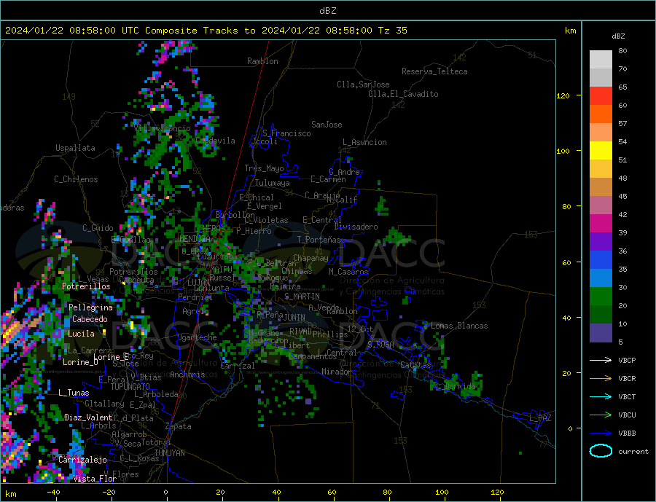Click the 'Lomas_Blancas' map label
Viewport: 656px width, 502px height.
coord(459,326)
